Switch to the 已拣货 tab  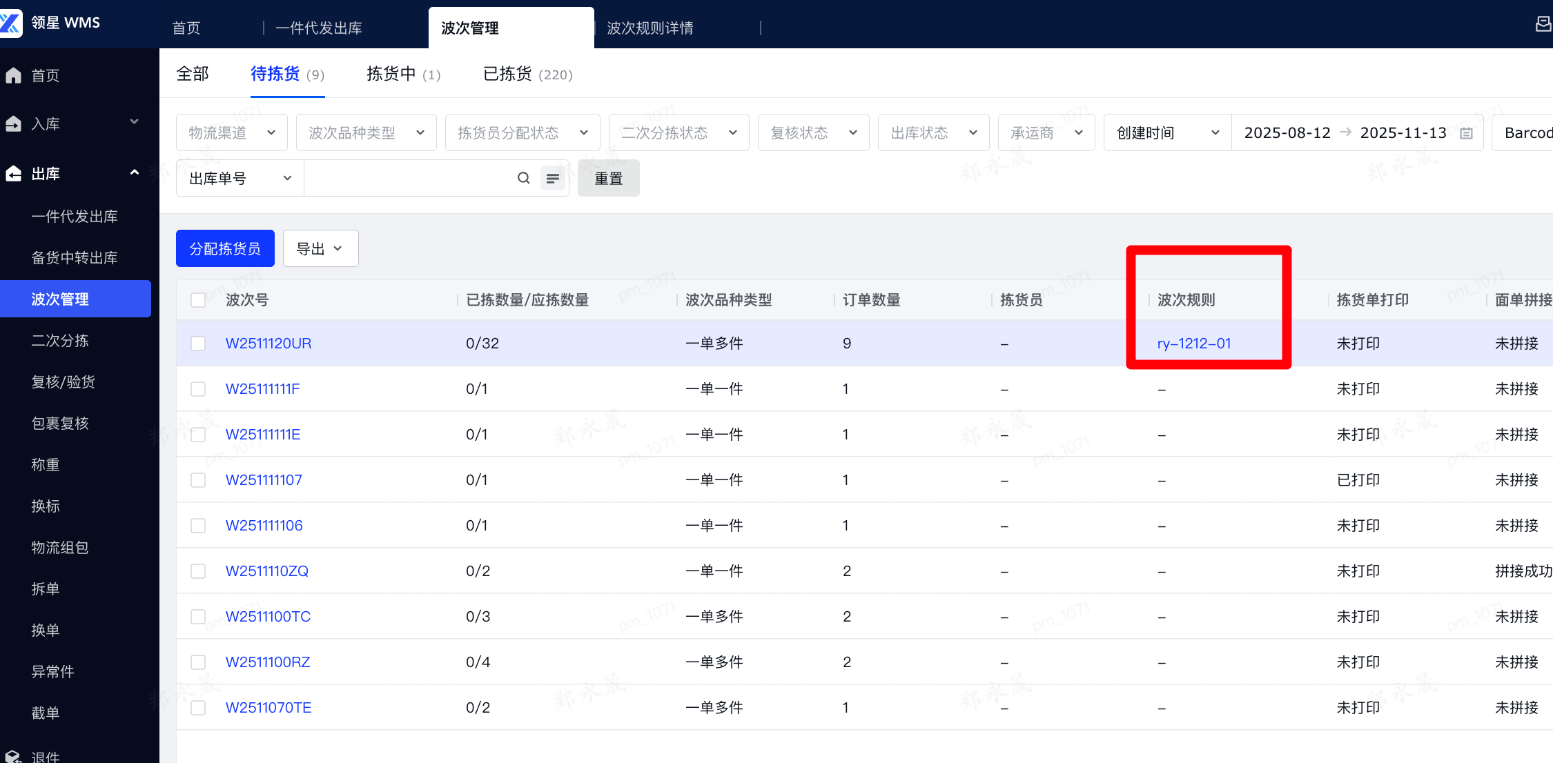(x=527, y=74)
